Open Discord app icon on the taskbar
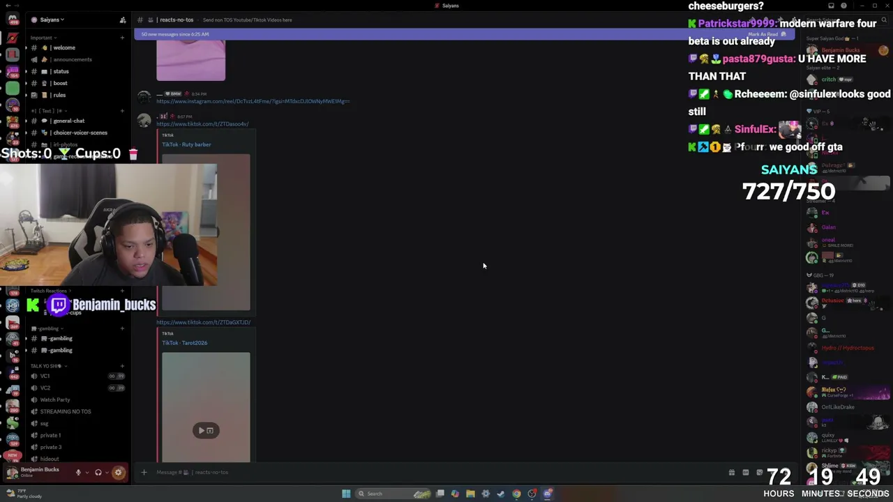This screenshot has height=502, width=893. [548, 494]
